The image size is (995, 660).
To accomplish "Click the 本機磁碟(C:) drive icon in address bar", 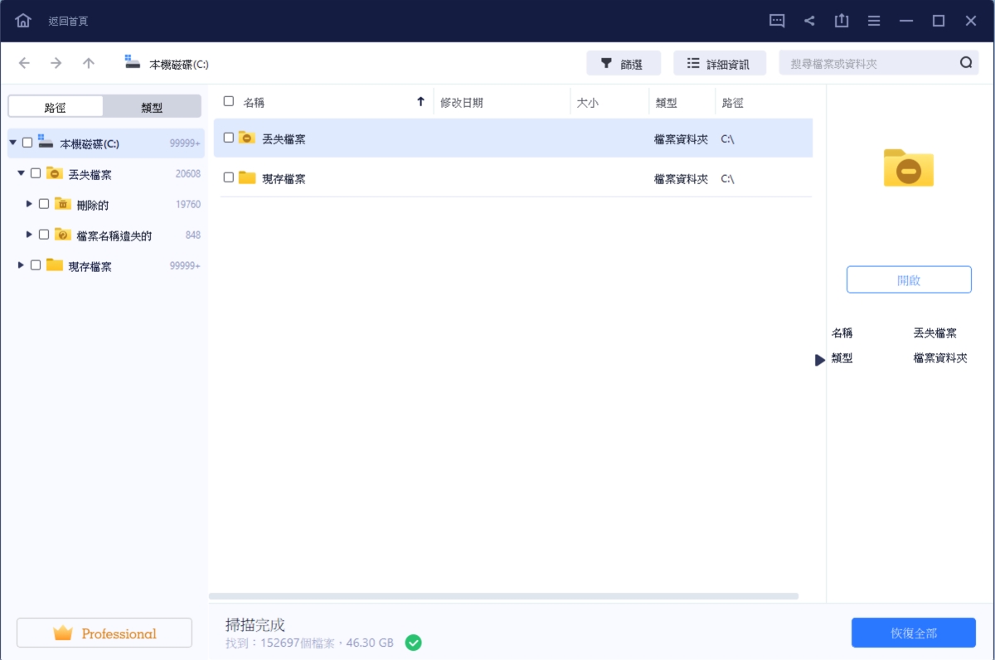I will [133, 62].
